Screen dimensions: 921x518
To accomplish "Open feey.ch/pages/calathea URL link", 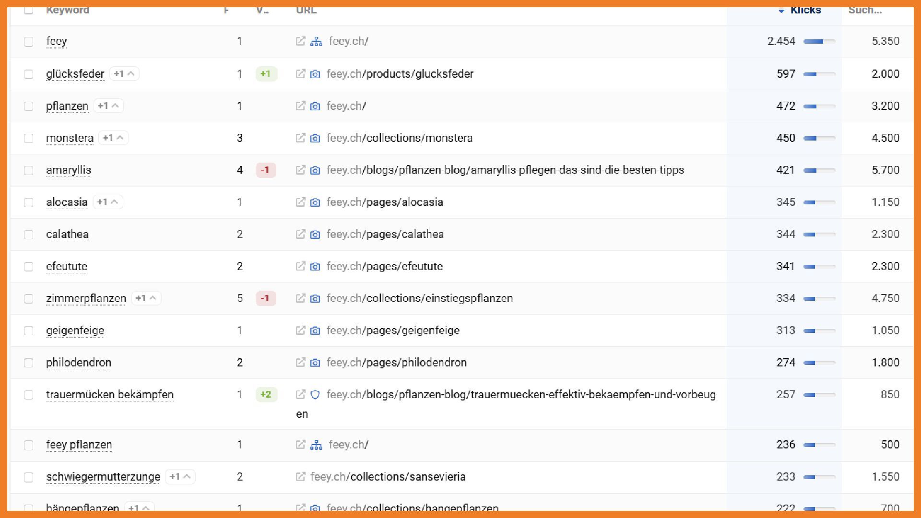I will (x=385, y=234).
